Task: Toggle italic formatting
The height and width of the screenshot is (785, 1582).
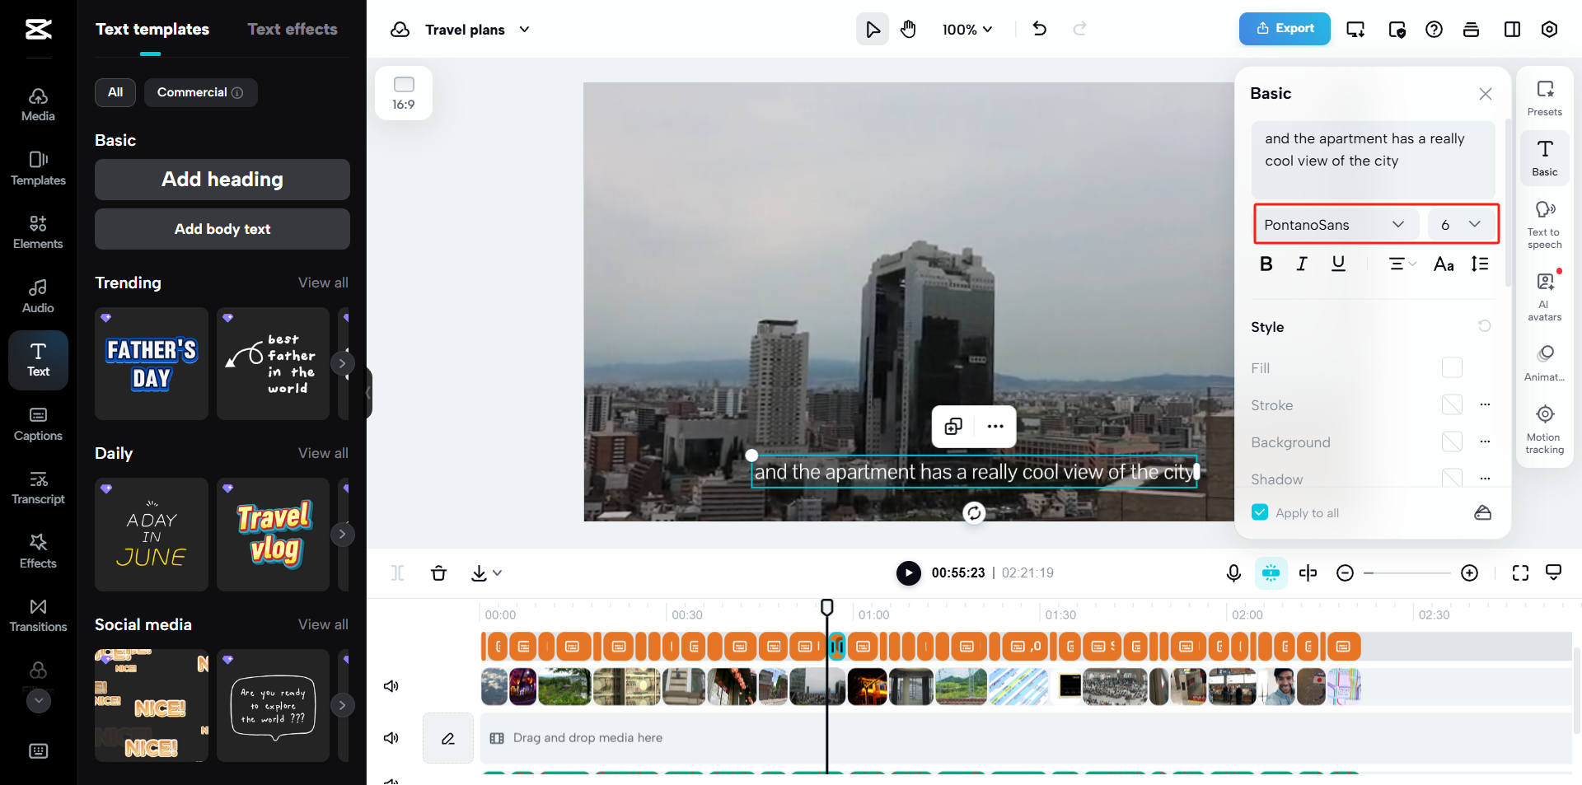Action: pos(1302,264)
